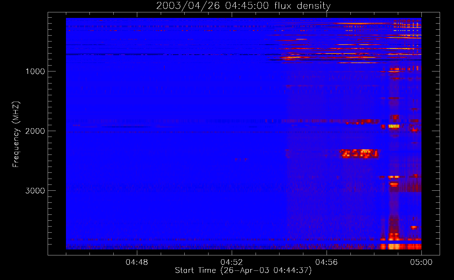The width and height of the screenshot is (454, 280).
Task: Click the 'Frequency (MHZ)' y-axis title
Action: click(x=16, y=134)
